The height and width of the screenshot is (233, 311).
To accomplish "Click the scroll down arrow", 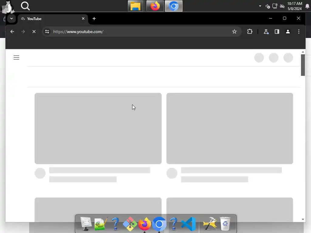I will point(303,219).
